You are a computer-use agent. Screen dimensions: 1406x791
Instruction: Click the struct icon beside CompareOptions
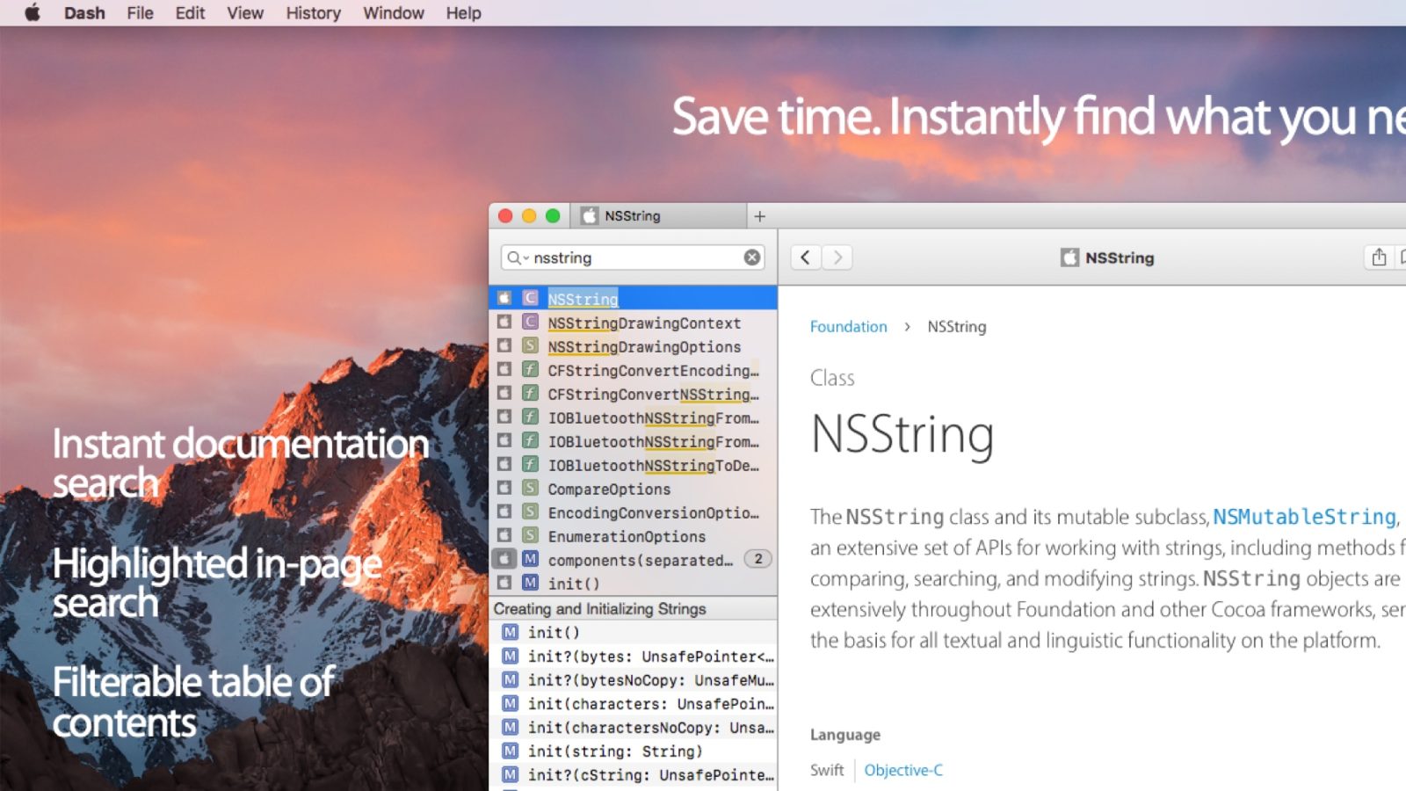(x=530, y=489)
